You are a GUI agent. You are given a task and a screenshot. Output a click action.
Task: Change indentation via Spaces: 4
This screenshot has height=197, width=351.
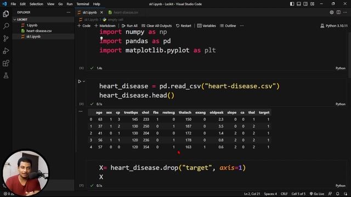(x=270, y=194)
